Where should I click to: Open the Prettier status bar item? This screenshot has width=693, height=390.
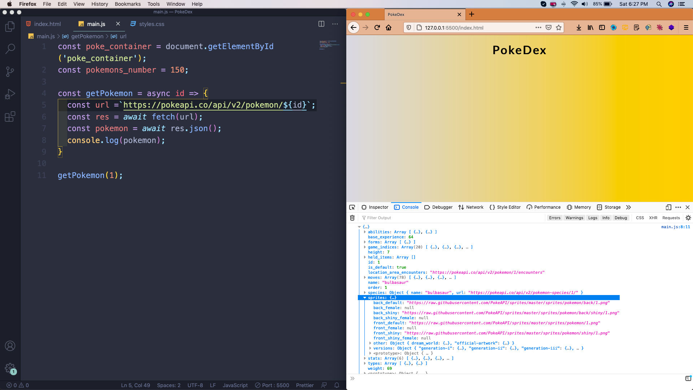tap(305, 385)
